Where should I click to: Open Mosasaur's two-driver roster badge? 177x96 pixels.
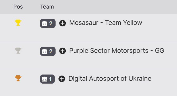tap(48, 23)
